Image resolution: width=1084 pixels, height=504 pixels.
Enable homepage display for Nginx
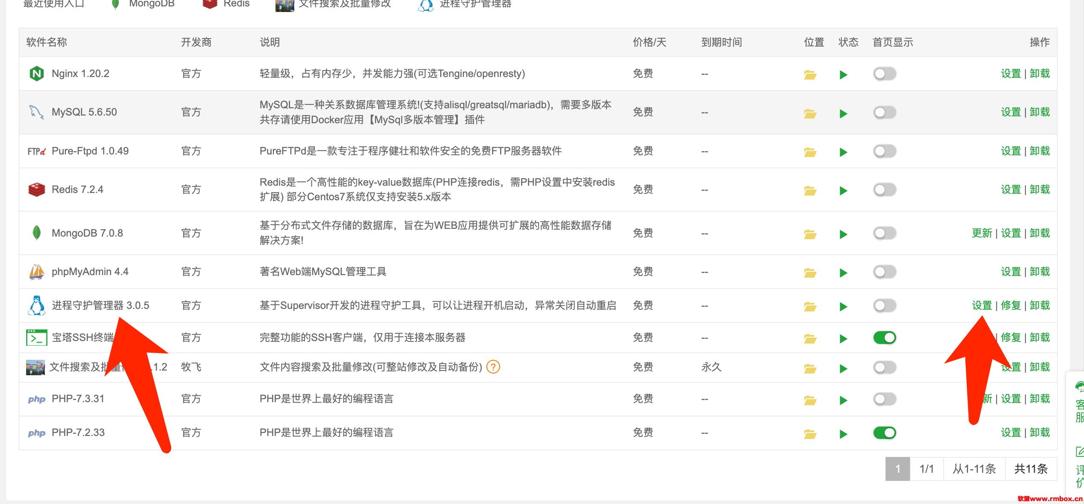coord(885,74)
